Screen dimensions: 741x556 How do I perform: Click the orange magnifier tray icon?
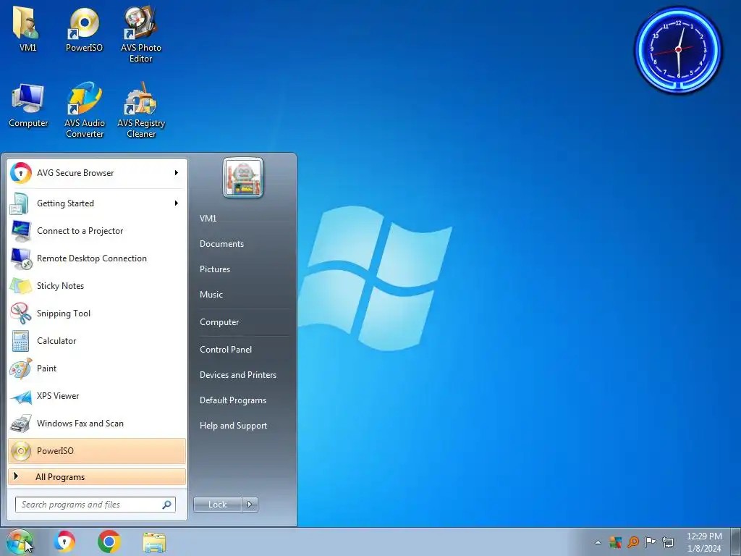[633, 542]
